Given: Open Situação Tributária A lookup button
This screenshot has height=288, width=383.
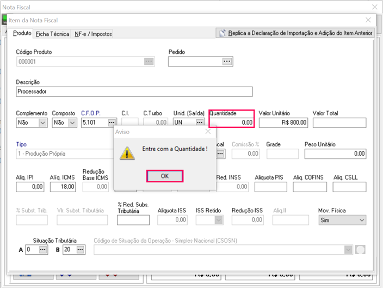Looking at the screenshot, I should click(43, 249).
